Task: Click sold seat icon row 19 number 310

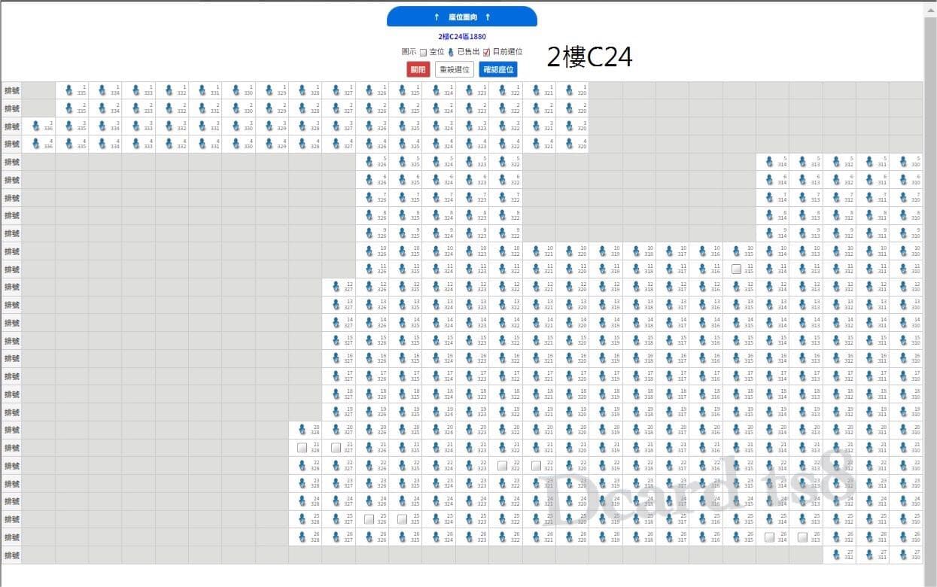Action: 903,412
